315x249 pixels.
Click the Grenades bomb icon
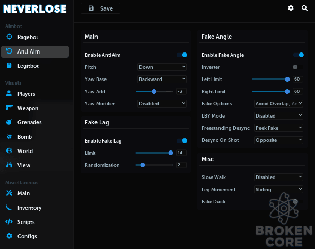pyautogui.click(x=9, y=122)
